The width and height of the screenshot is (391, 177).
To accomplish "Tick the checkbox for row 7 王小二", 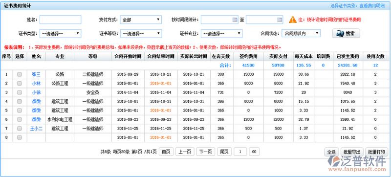I will [x=20, y=129].
